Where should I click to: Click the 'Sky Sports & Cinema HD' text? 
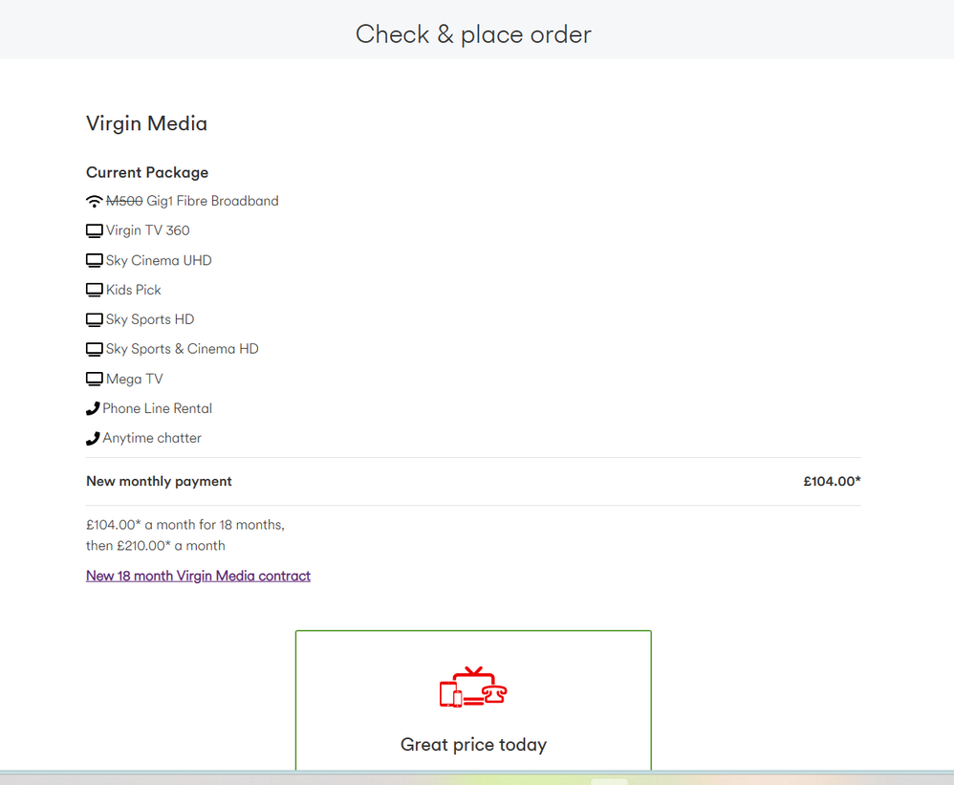point(183,349)
